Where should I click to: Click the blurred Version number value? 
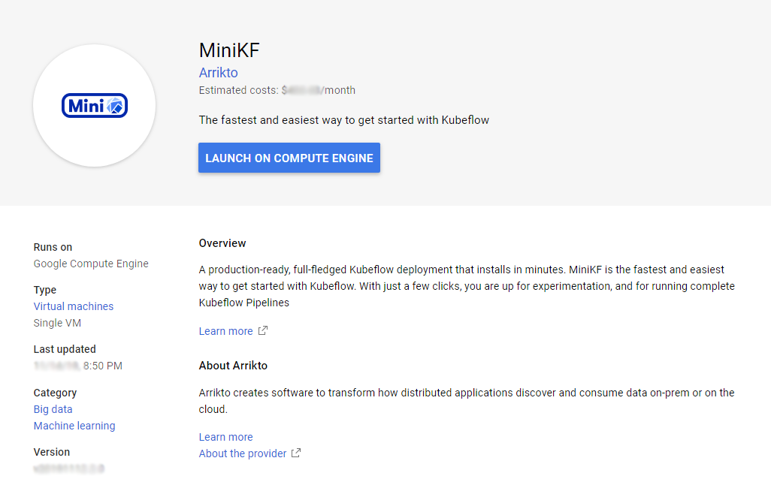tap(68, 468)
